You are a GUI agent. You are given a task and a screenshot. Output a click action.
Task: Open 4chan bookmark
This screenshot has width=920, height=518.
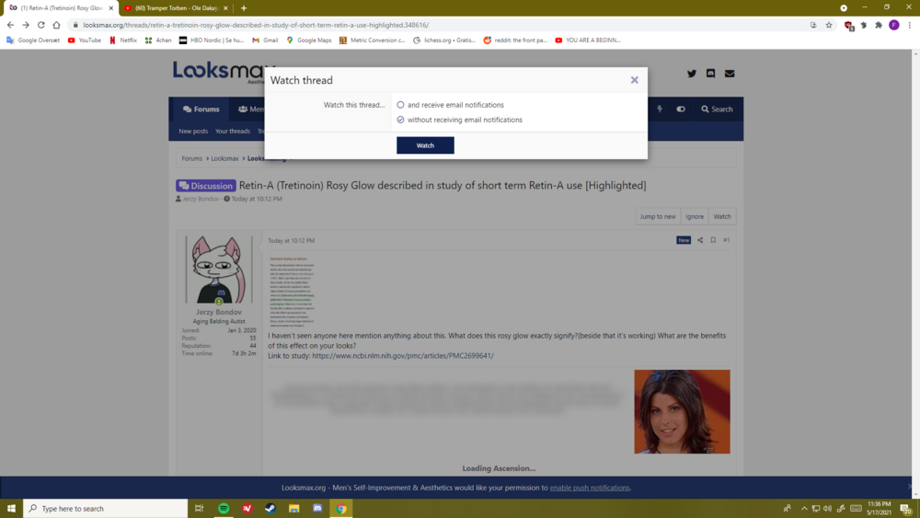158,40
